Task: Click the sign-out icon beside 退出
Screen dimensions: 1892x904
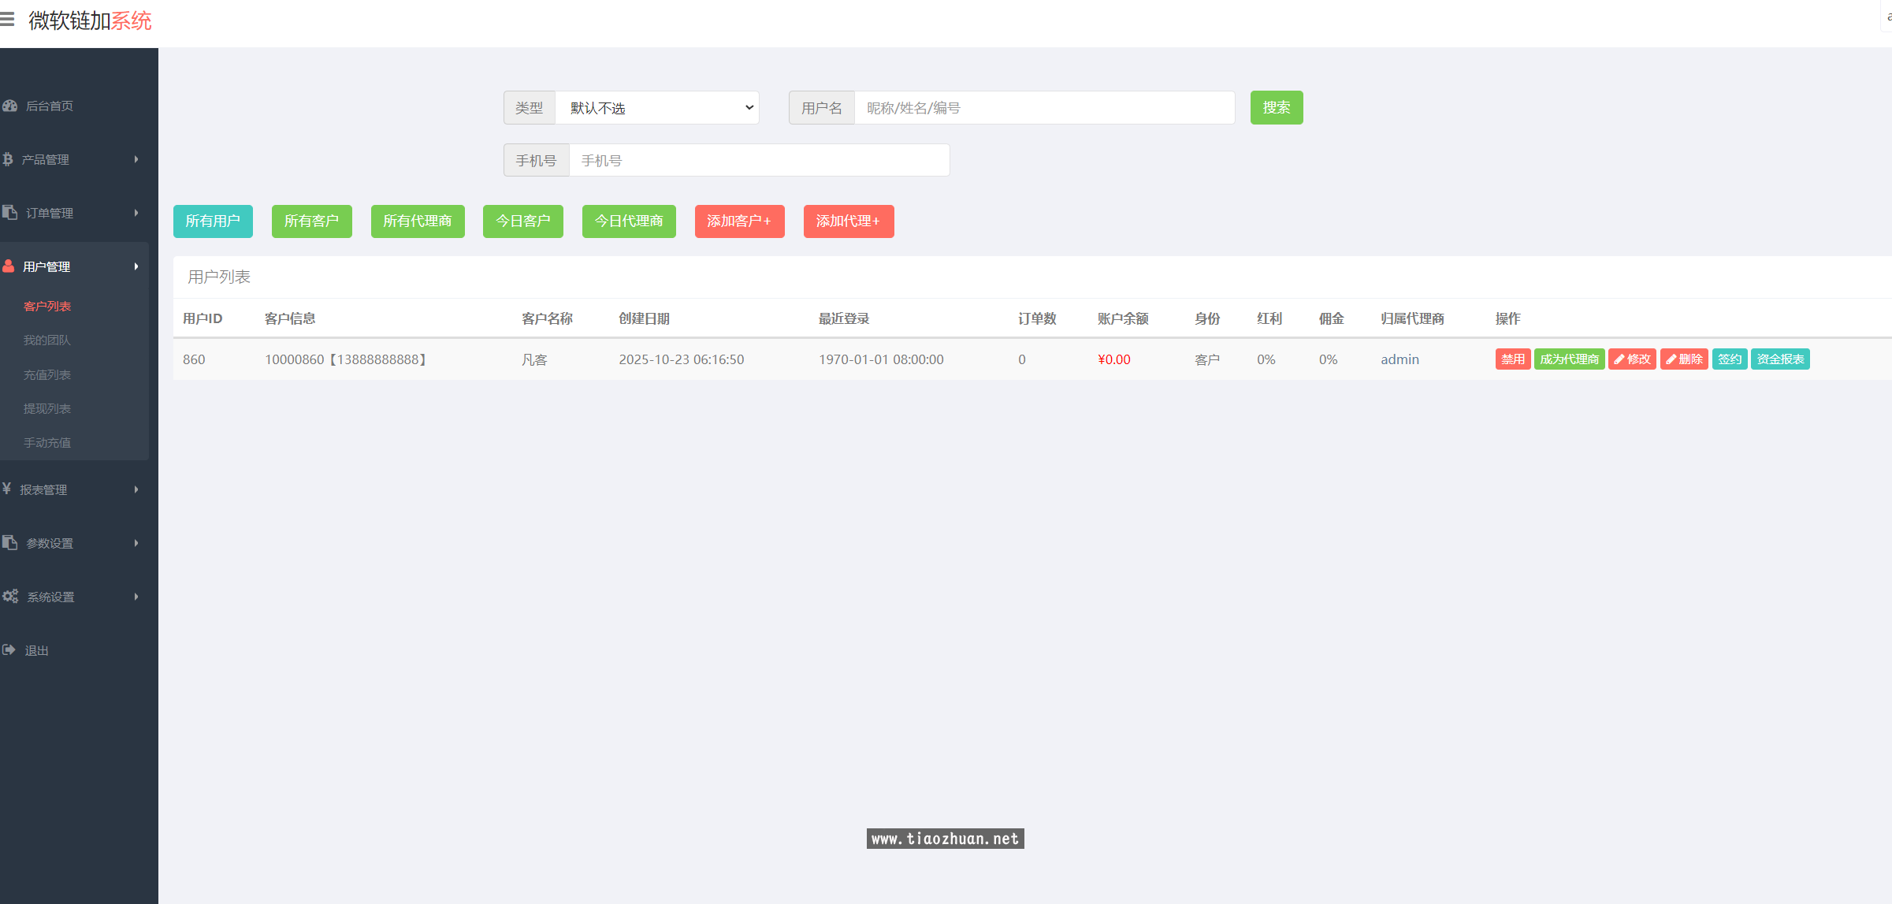Action: coord(9,650)
